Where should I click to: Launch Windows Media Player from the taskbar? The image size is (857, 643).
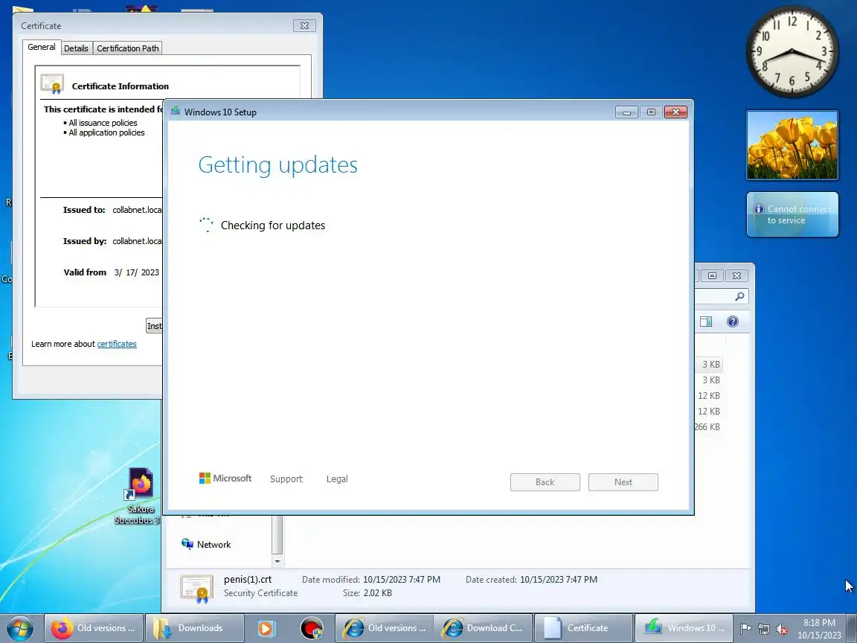point(266,628)
